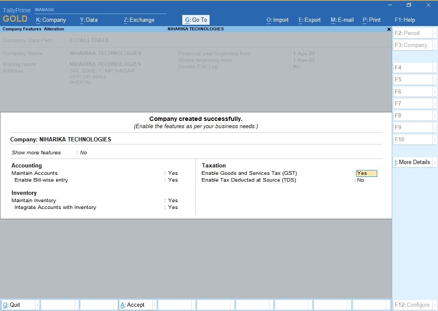Expand the chevron beside F10
The width and height of the screenshot is (438, 311).
point(435,139)
